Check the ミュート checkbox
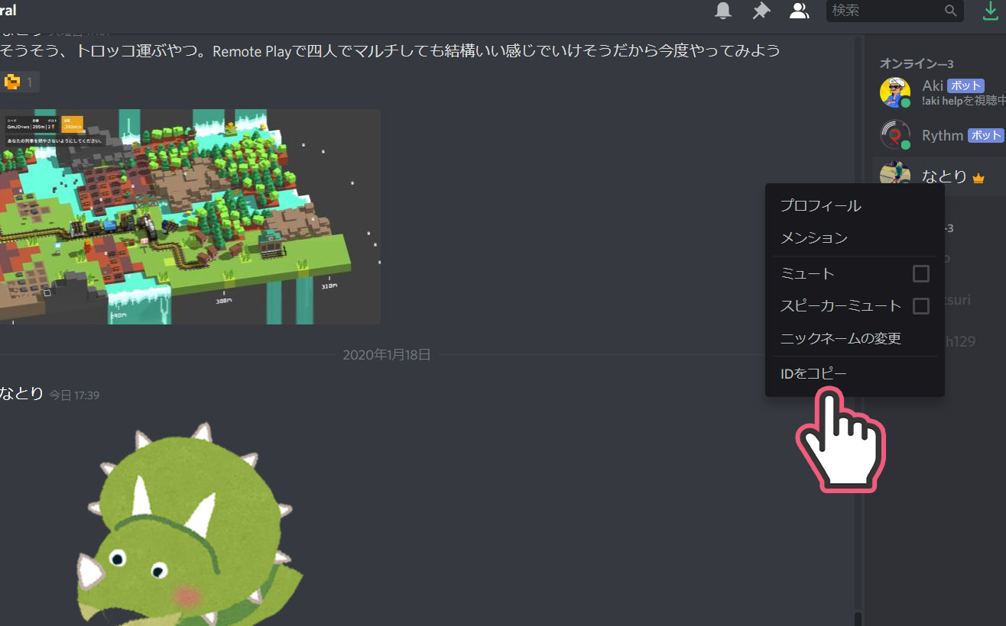This screenshot has width=1006, height=626. pos(921,273)
